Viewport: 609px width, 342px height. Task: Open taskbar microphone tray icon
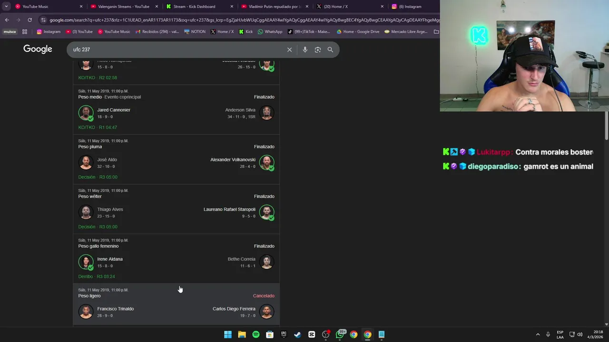[x=548, y=334]
